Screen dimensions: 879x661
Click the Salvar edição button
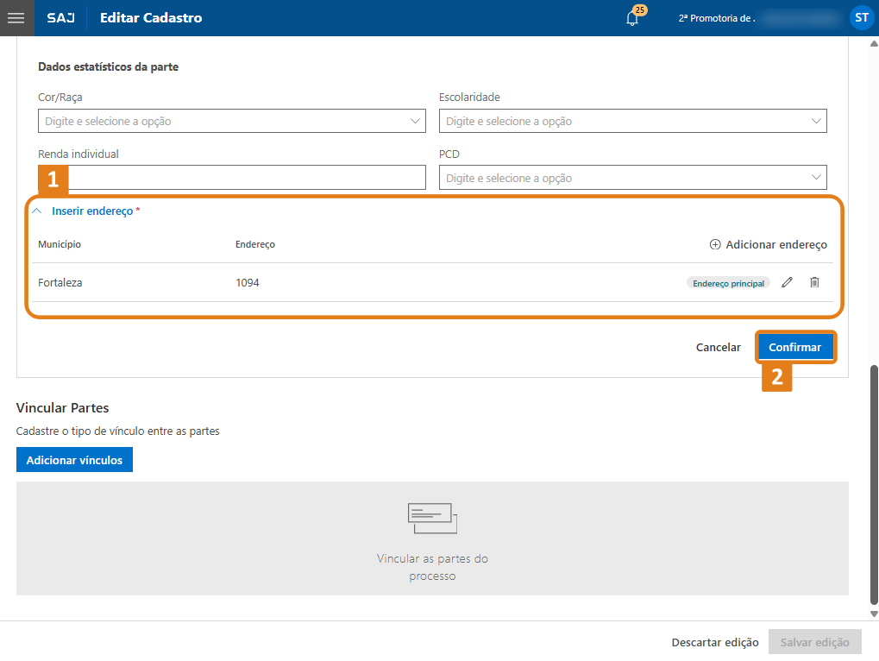(814, 642)
